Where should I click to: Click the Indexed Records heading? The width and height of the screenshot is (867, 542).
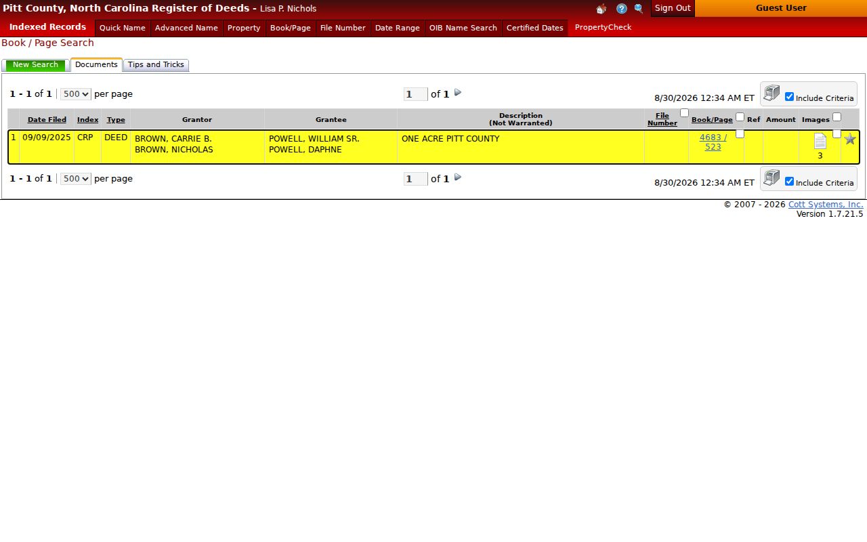coord(47,27)
